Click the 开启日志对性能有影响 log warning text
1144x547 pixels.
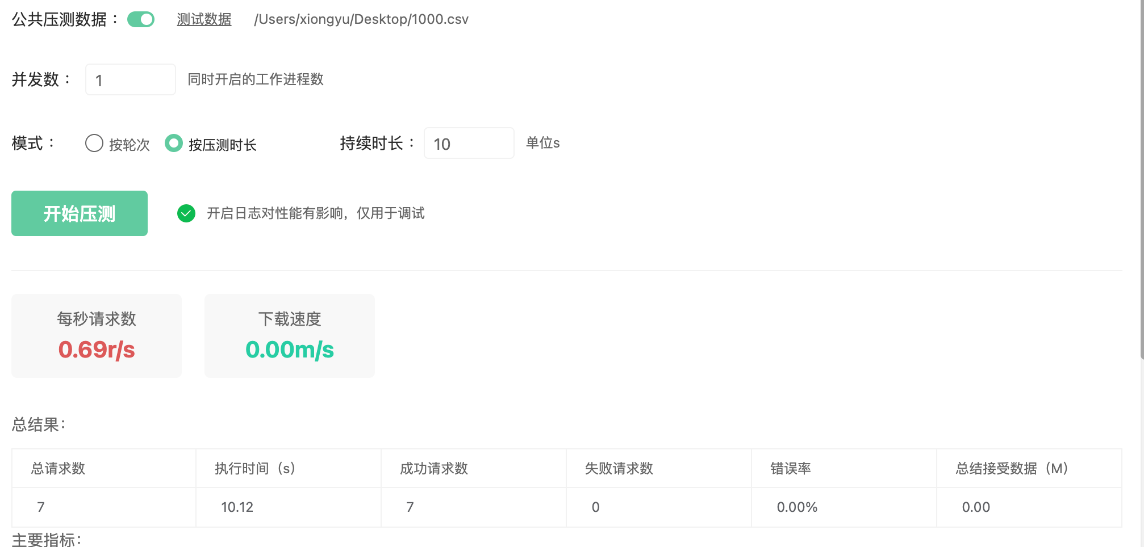pos(316,213)
